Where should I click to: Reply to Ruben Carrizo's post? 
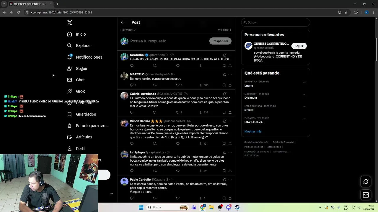click(132, 144)
